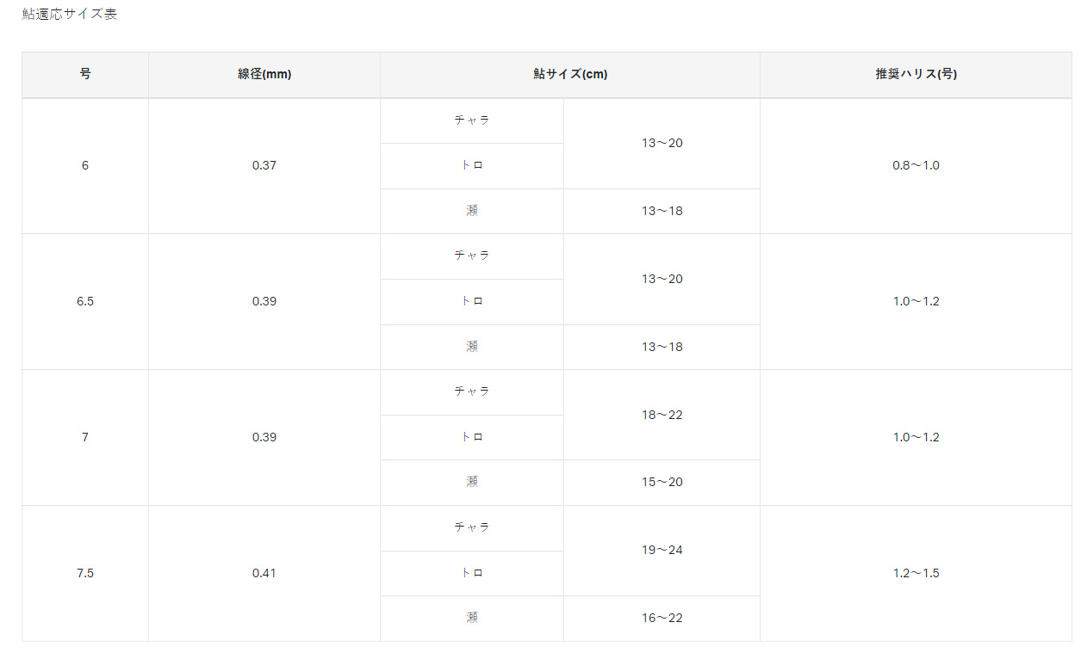This screenshot has width=1081, height=653.
Task: Click the 0.8～1.0 recommended harisu cell
Action: (x=916, y=165)
